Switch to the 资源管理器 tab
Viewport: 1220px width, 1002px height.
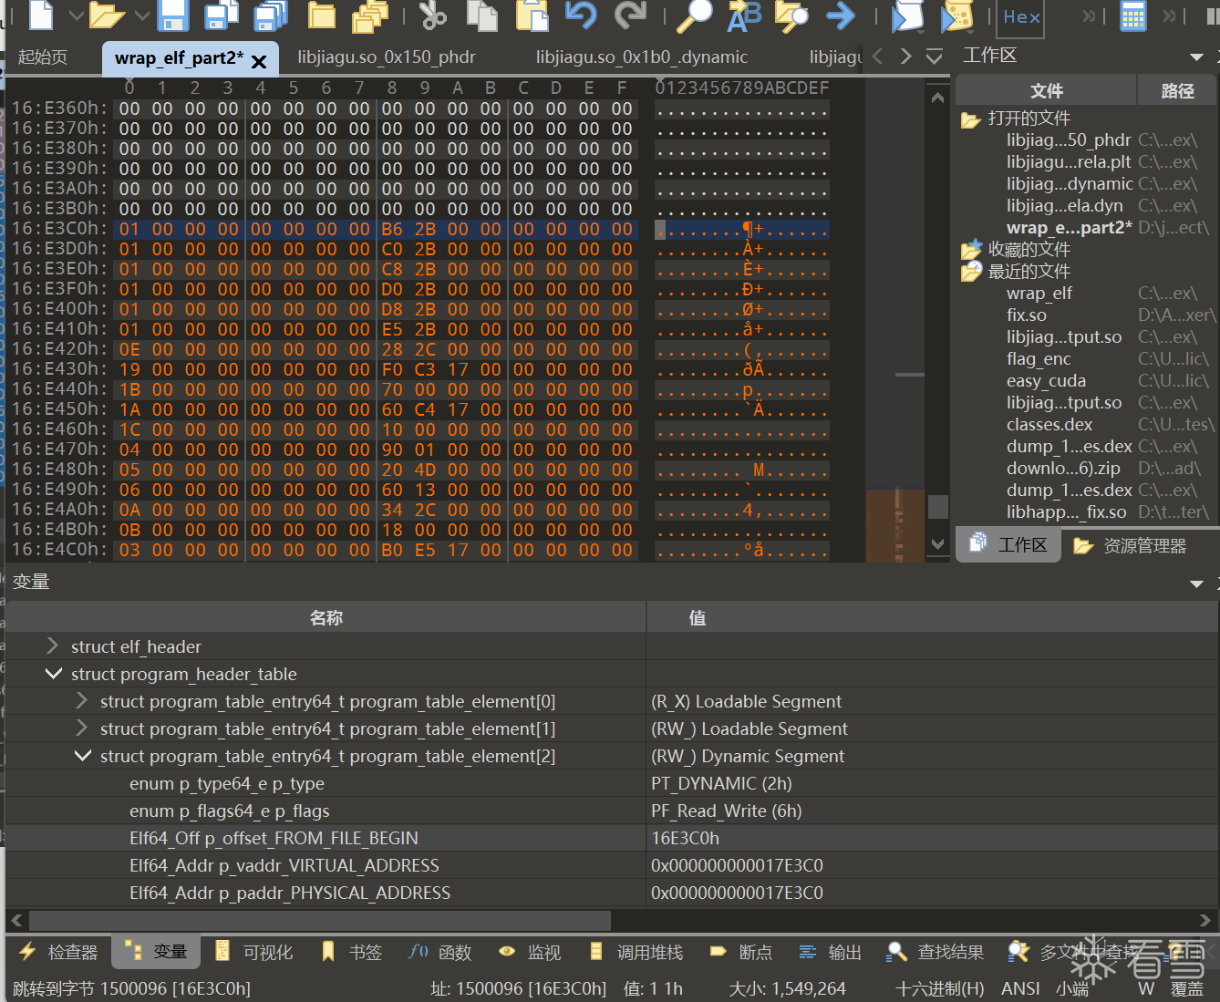pyautogui.click(x=1130, y=545)
